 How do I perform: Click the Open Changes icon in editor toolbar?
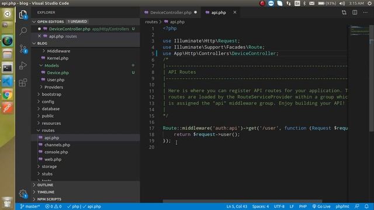pyautogui.click(x=344, y=12)
